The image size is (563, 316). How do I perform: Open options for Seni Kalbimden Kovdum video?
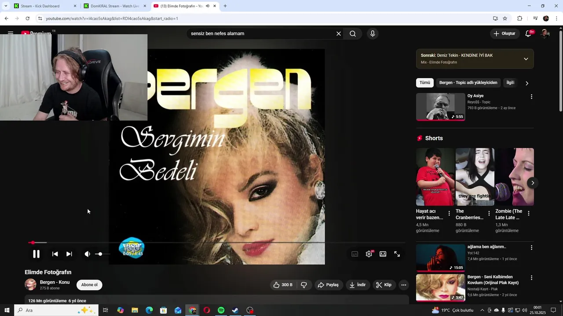click(x=531, y=278)
